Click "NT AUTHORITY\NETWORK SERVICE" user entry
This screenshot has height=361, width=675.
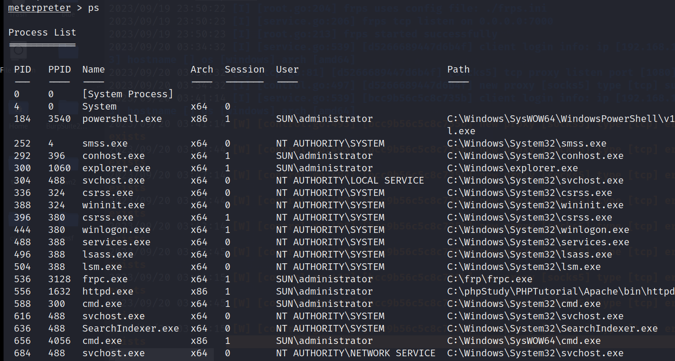tap(356, 353)
